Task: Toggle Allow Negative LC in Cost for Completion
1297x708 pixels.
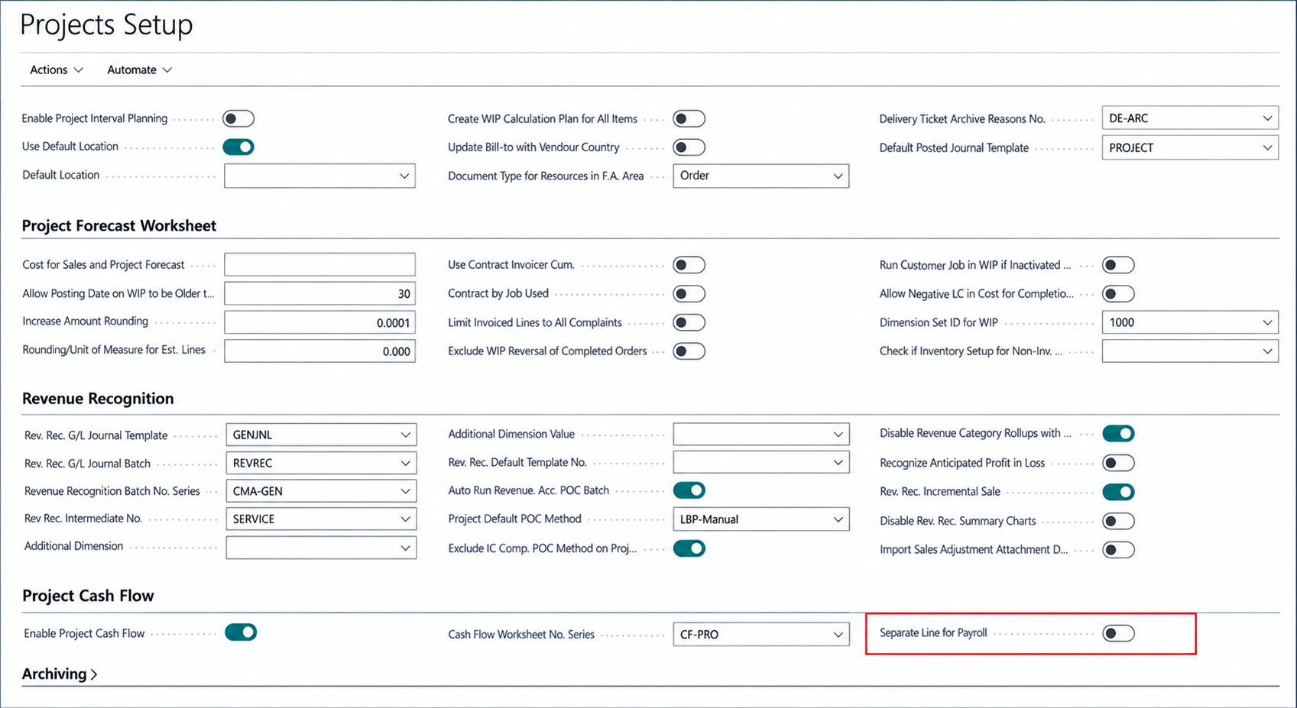Action: (x=1118, y=294)
